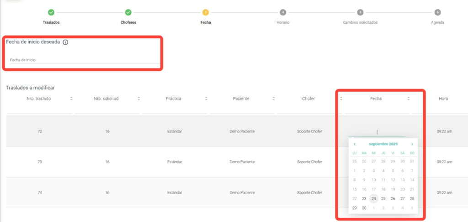This screenshot has height=222, width=468.
Task: Open the Cambios solicitados step
Action: (360, 12)
